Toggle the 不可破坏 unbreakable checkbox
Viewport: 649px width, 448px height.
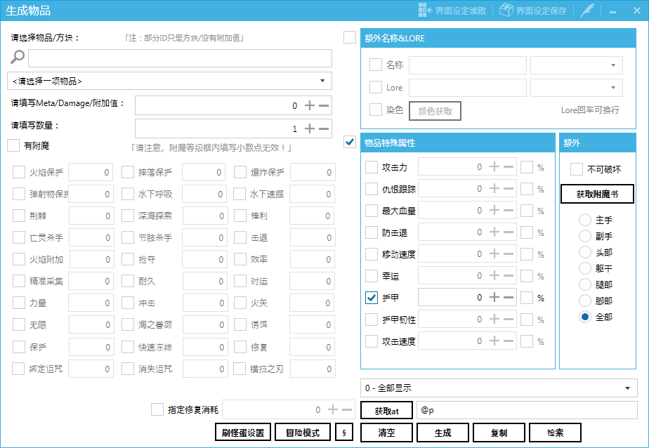click(x=577, y=169)
